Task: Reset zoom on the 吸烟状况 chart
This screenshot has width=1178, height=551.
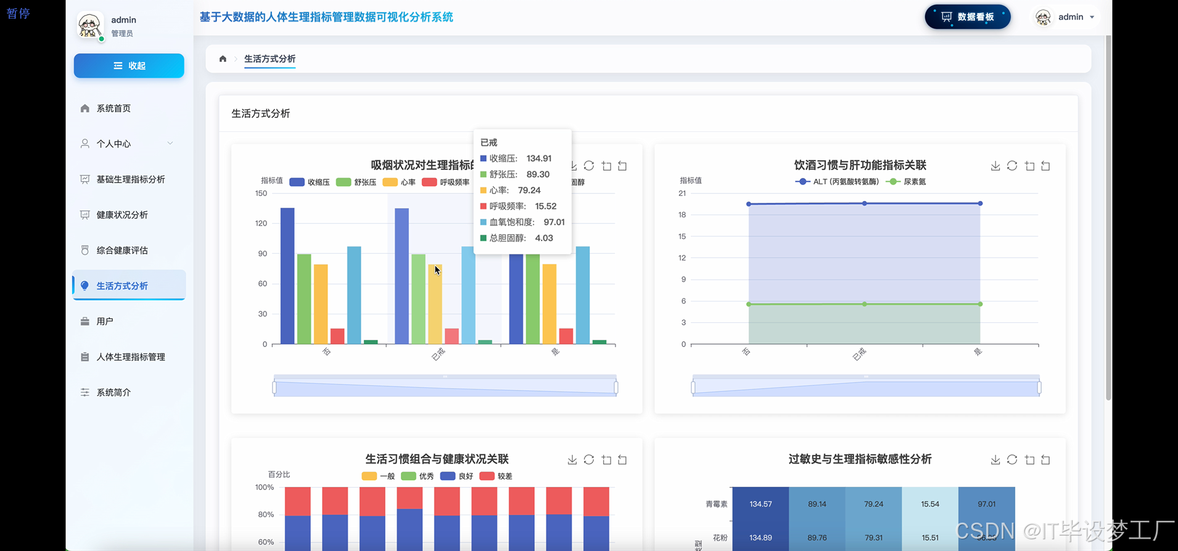Action: click(622, 166)
